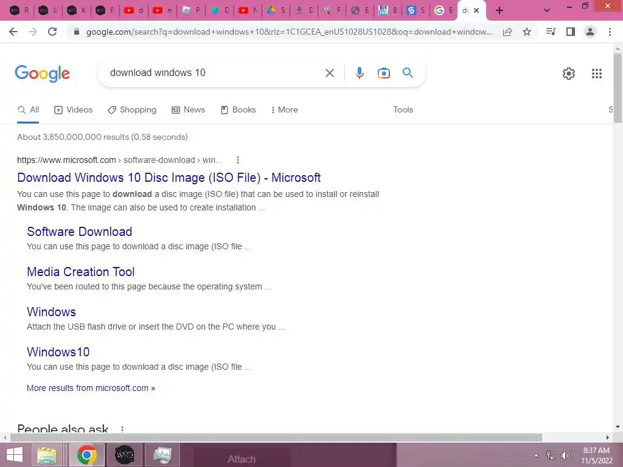Screen dimensions: 623x467
Task: Click the Chrome icon in the taskbar
Action: [86, 455]
